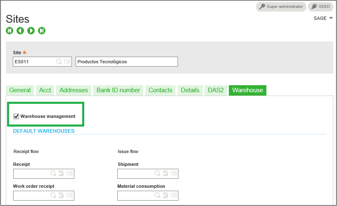Click the Productos Tecnológicos name field

(x=127, y=62)
